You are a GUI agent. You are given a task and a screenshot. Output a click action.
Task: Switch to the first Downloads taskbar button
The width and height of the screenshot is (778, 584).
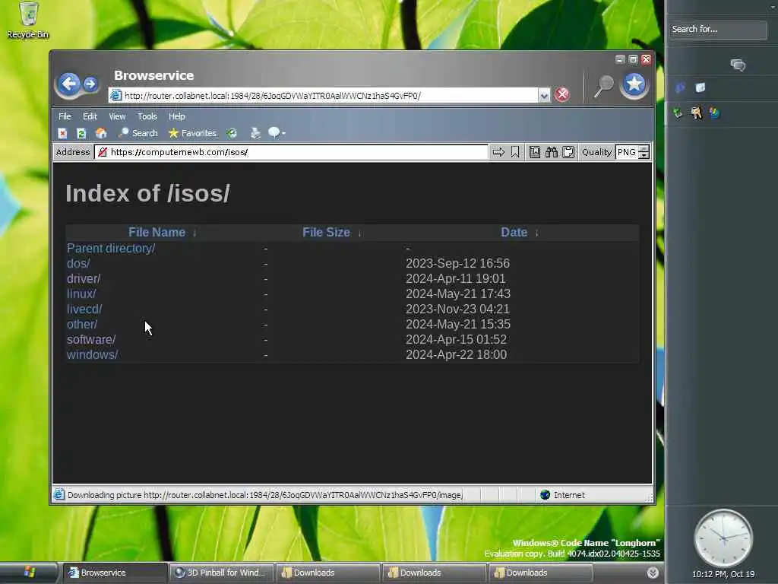coord(328,573)
